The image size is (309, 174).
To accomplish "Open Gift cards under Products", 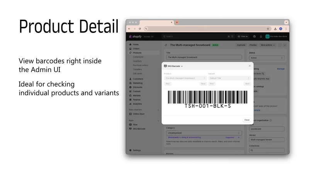I will 138,73.
